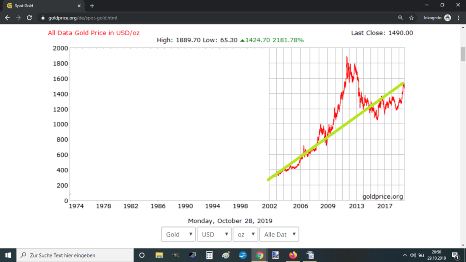Click the 'Last Close: 1490.00' text

(x=382, y=33)
